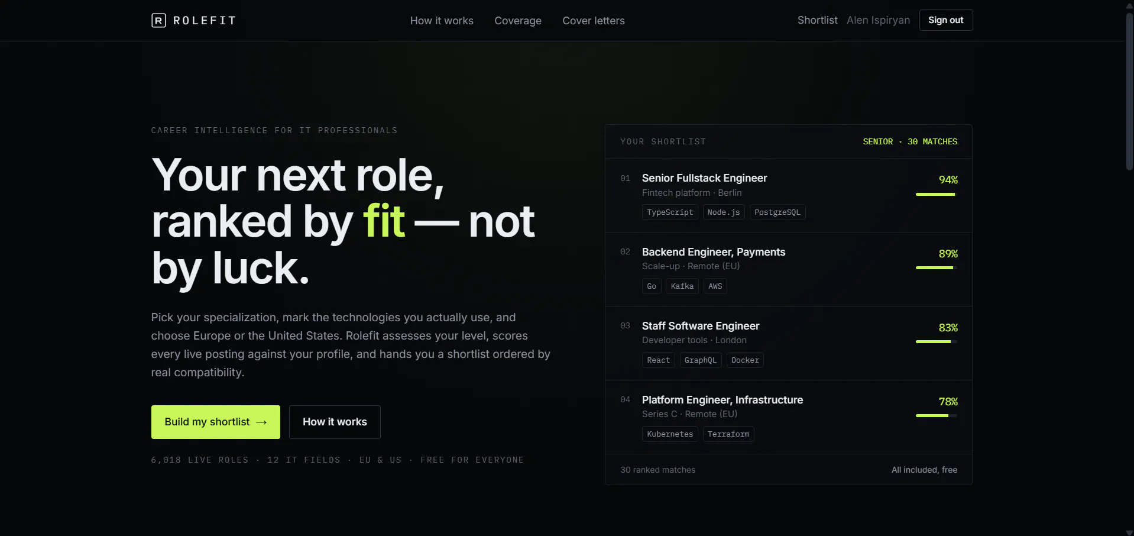Click the AWS tag

(715, 286)
